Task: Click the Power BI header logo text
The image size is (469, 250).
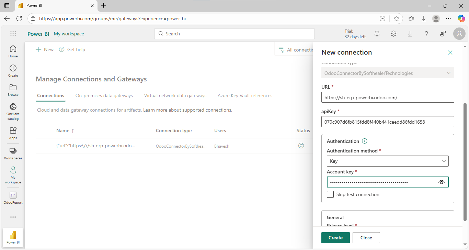Action: 38,34
